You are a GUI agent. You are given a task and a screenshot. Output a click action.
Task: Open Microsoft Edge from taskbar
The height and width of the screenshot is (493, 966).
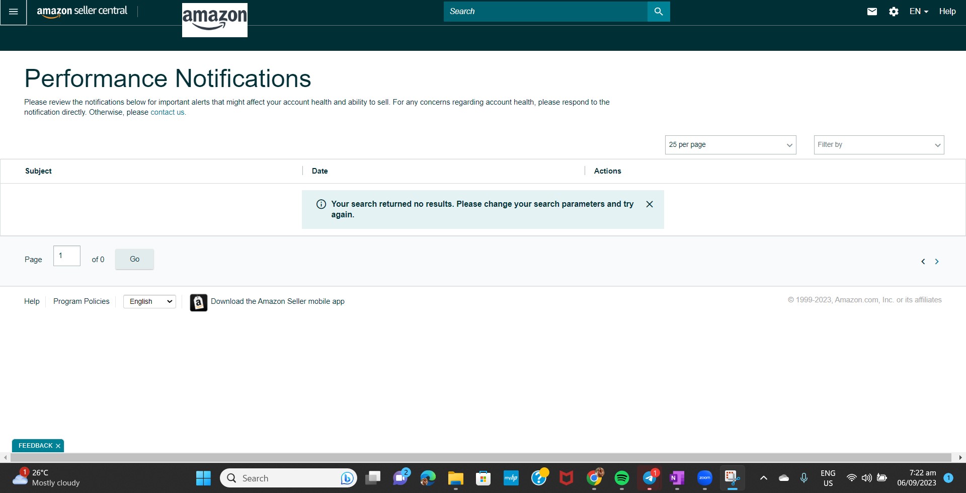[x=428, y=478]
